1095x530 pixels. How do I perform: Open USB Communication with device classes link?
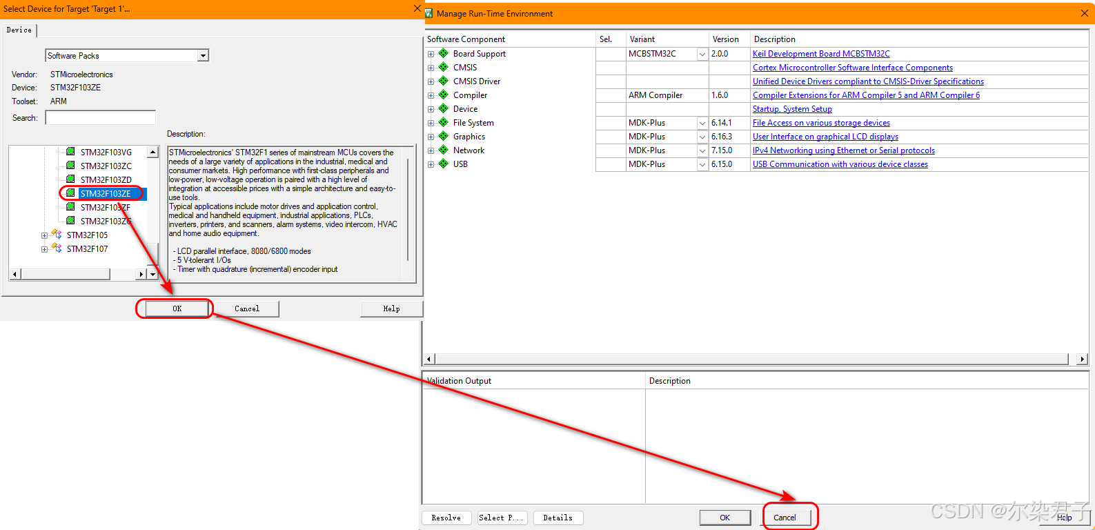click(840, 164)
